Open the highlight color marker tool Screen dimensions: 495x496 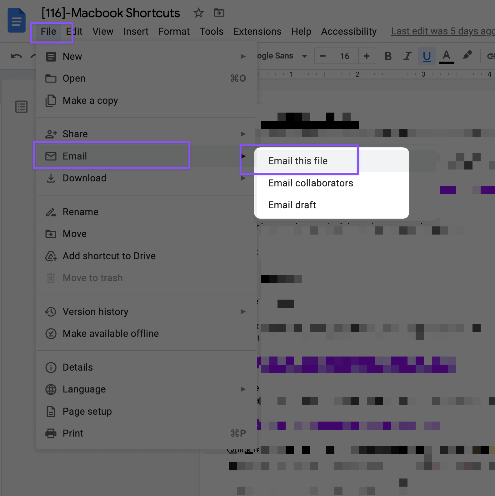(x=467, y=55)
